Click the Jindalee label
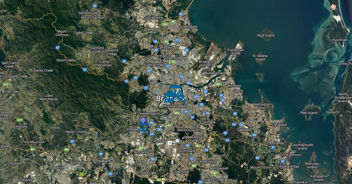 click(132, 129)
